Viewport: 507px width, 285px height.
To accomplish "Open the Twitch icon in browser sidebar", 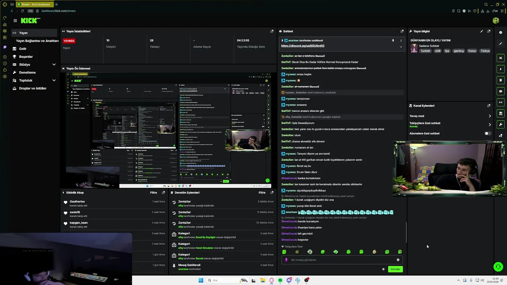I will coord(5,47).
